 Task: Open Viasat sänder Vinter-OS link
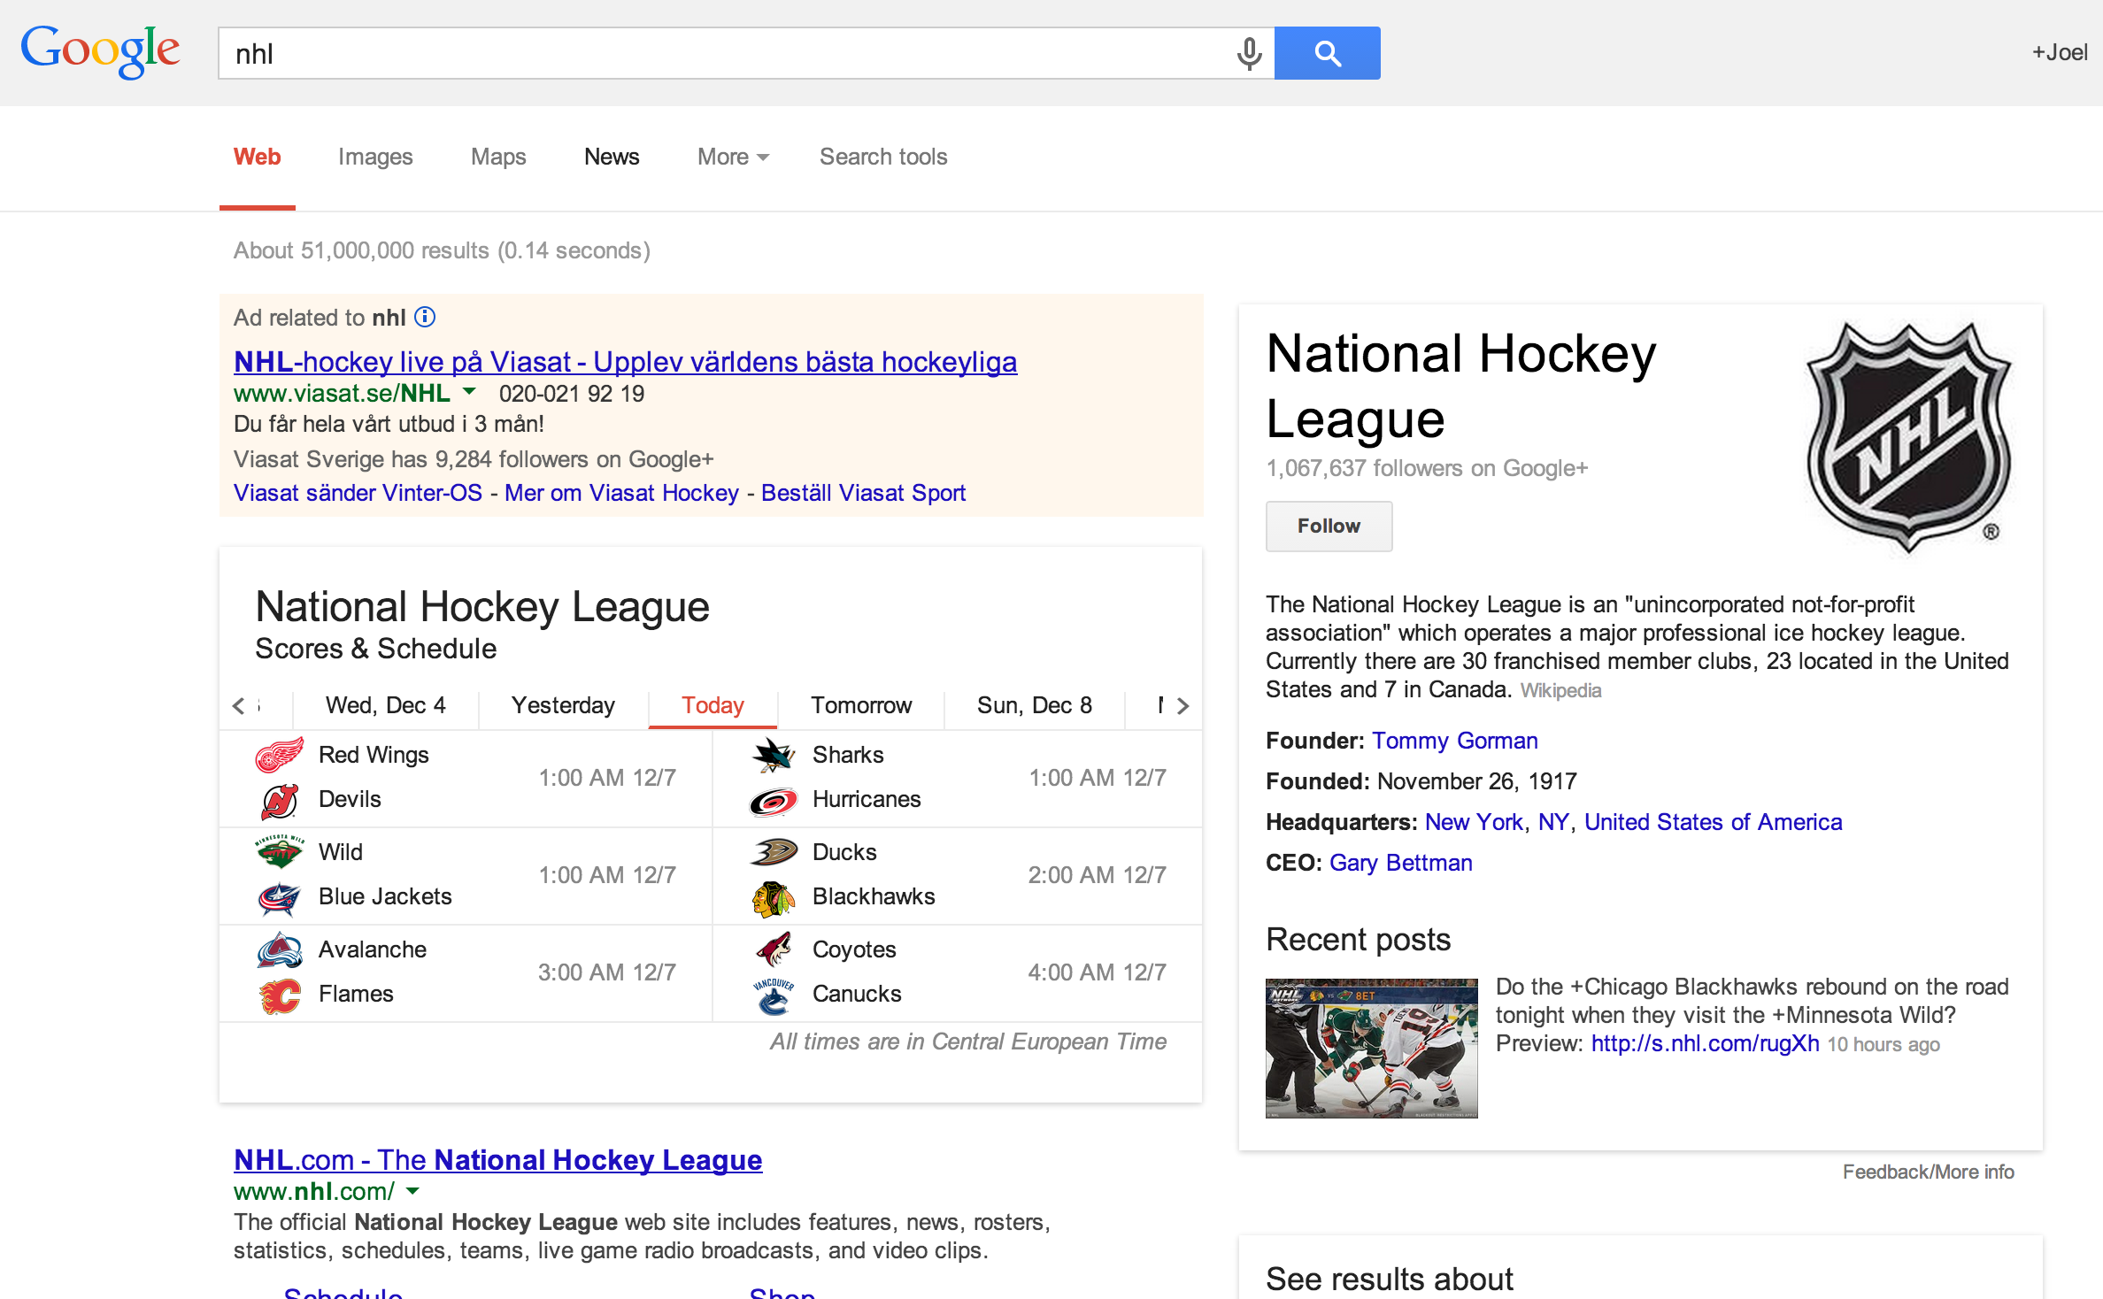tap(358, 493)
